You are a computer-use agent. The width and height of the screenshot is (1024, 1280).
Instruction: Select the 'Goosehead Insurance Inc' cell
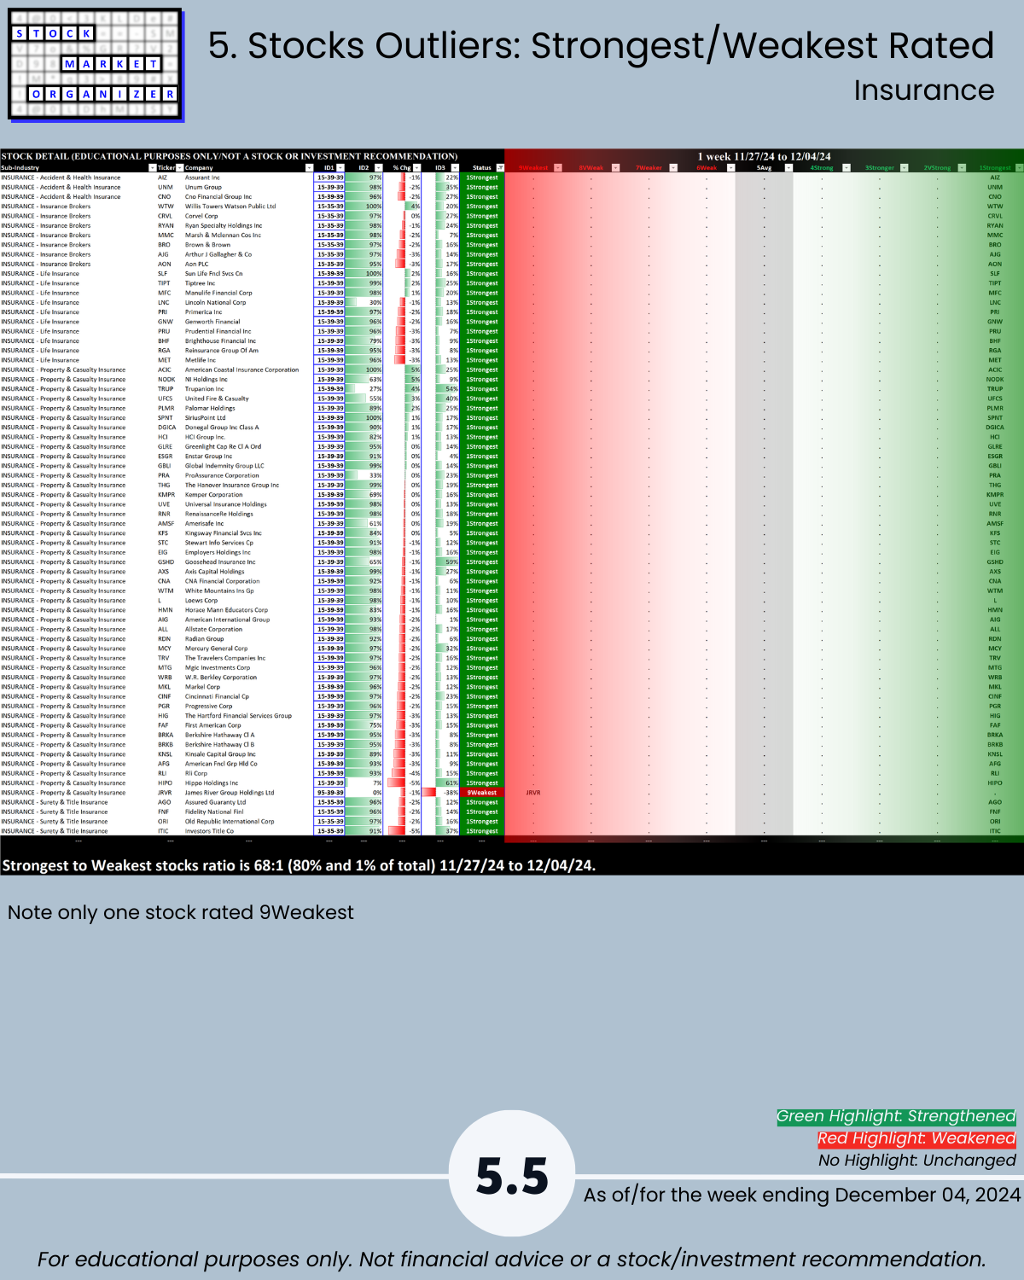pos(220,562)
